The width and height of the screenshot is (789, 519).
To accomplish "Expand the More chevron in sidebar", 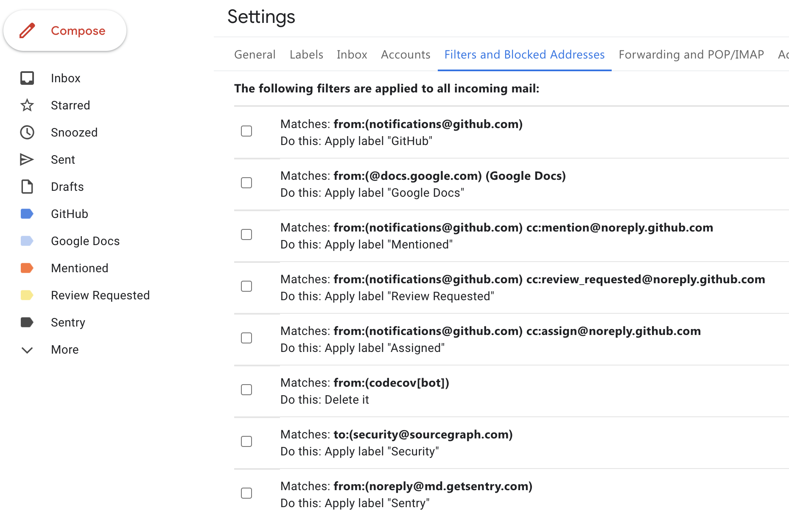I will tap(27, 350).
